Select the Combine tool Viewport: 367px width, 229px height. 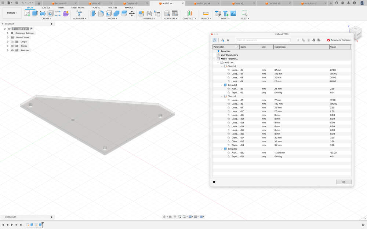click(x=116, y=13)
